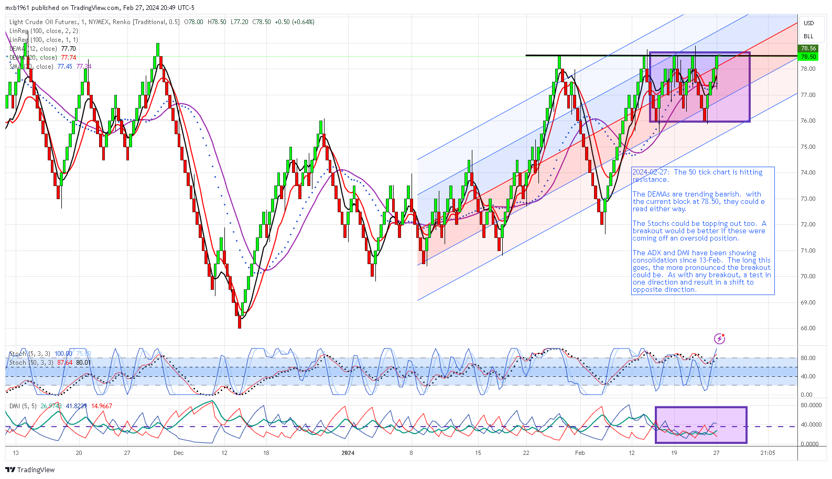Click the 14.9667 DMI value
832x479 pixels.
102,406
